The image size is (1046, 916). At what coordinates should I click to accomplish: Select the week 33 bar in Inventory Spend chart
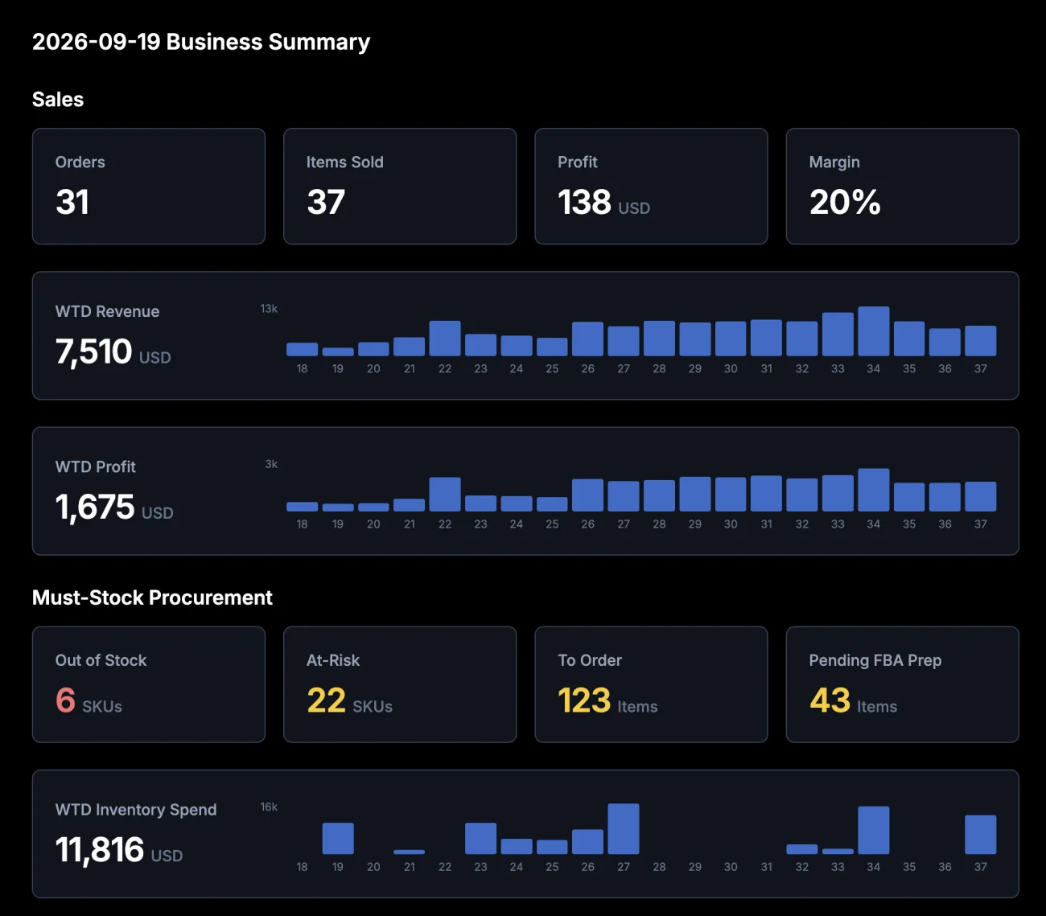click(x=838, y=852)
